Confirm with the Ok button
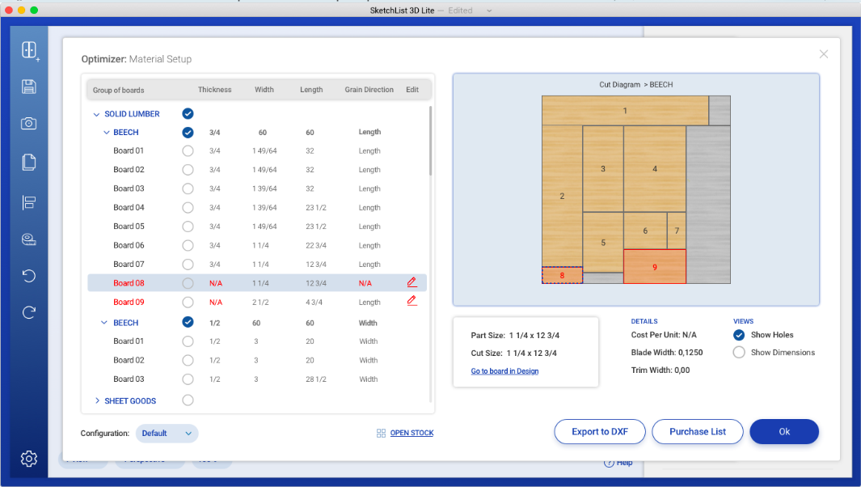The height and width of the screenshot is (487, 861). click(784, 431)
